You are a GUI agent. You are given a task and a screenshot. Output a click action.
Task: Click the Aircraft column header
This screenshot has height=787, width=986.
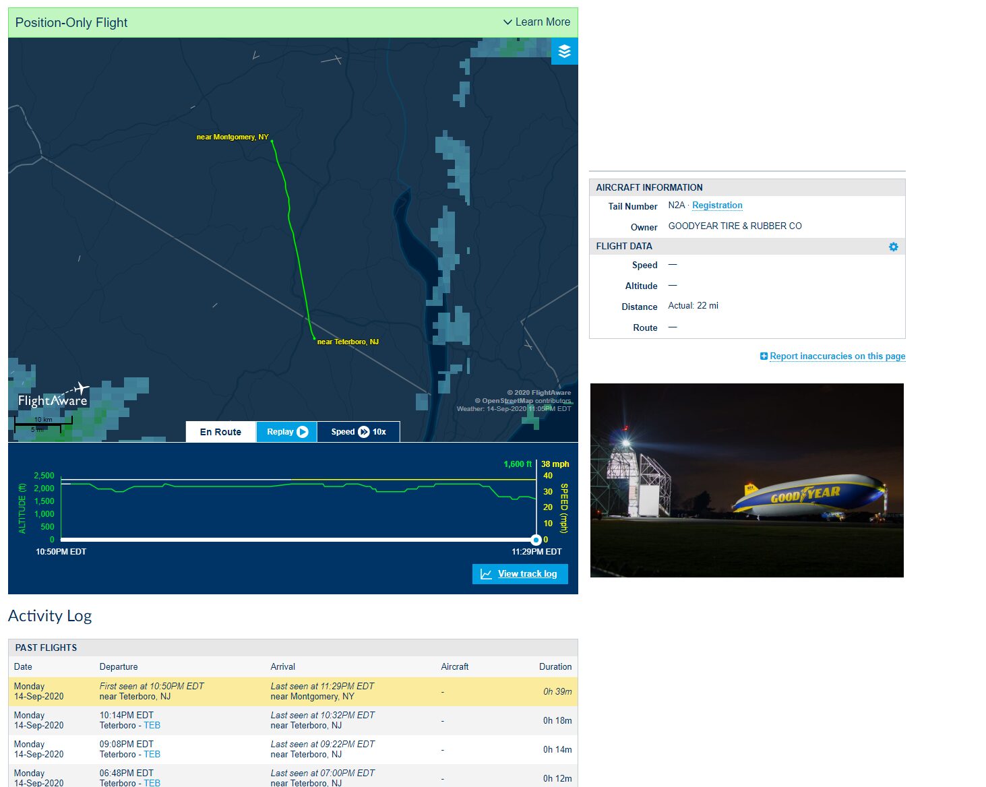455,667
